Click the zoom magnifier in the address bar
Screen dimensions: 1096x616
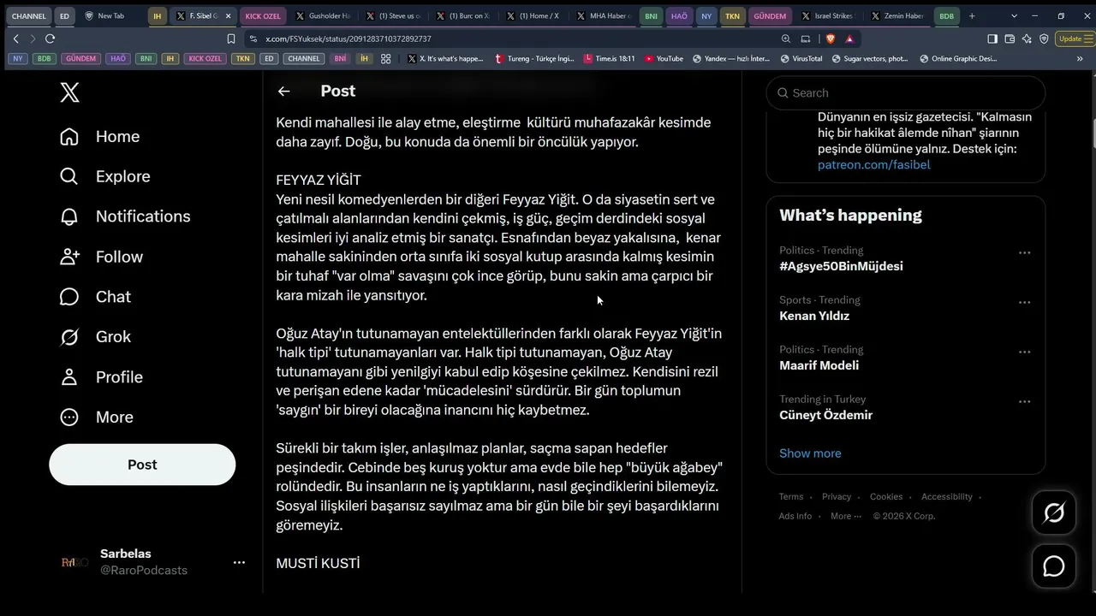pos(786,38)
